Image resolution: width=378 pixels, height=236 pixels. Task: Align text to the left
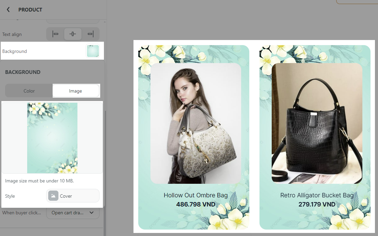55,34
